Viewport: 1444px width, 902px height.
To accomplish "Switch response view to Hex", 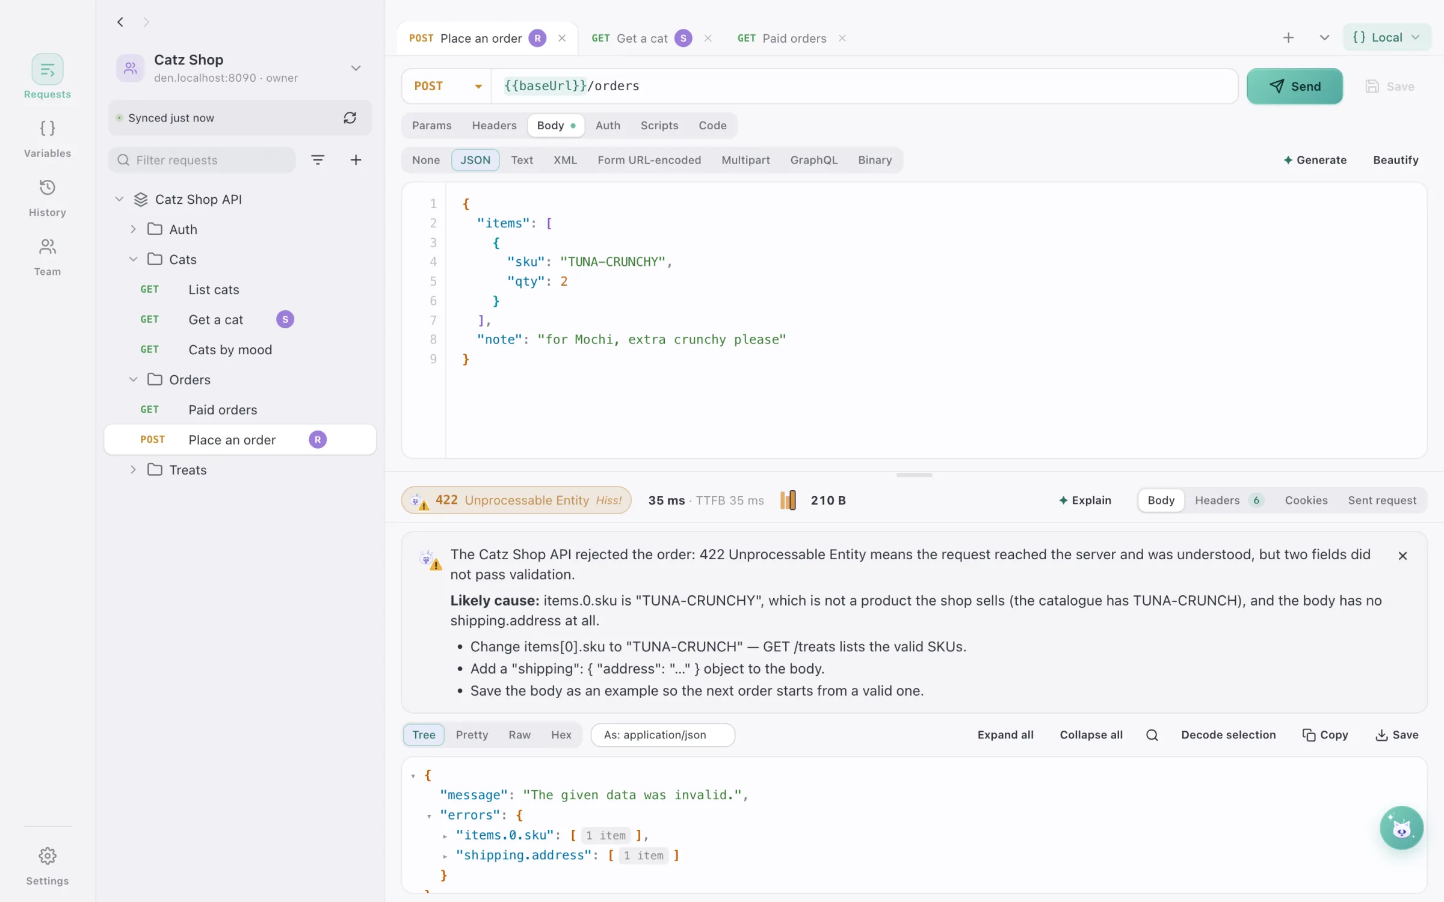I will pos(561,735).
